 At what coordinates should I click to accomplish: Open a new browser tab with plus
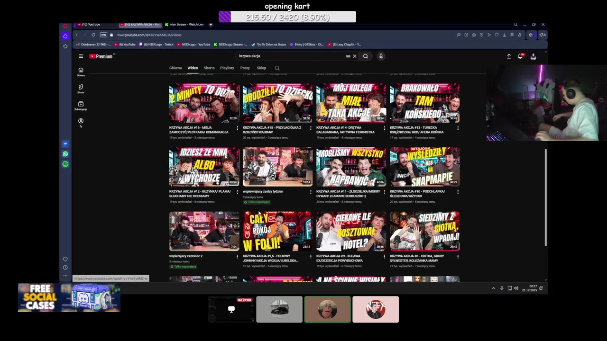(x=211, y=24)
